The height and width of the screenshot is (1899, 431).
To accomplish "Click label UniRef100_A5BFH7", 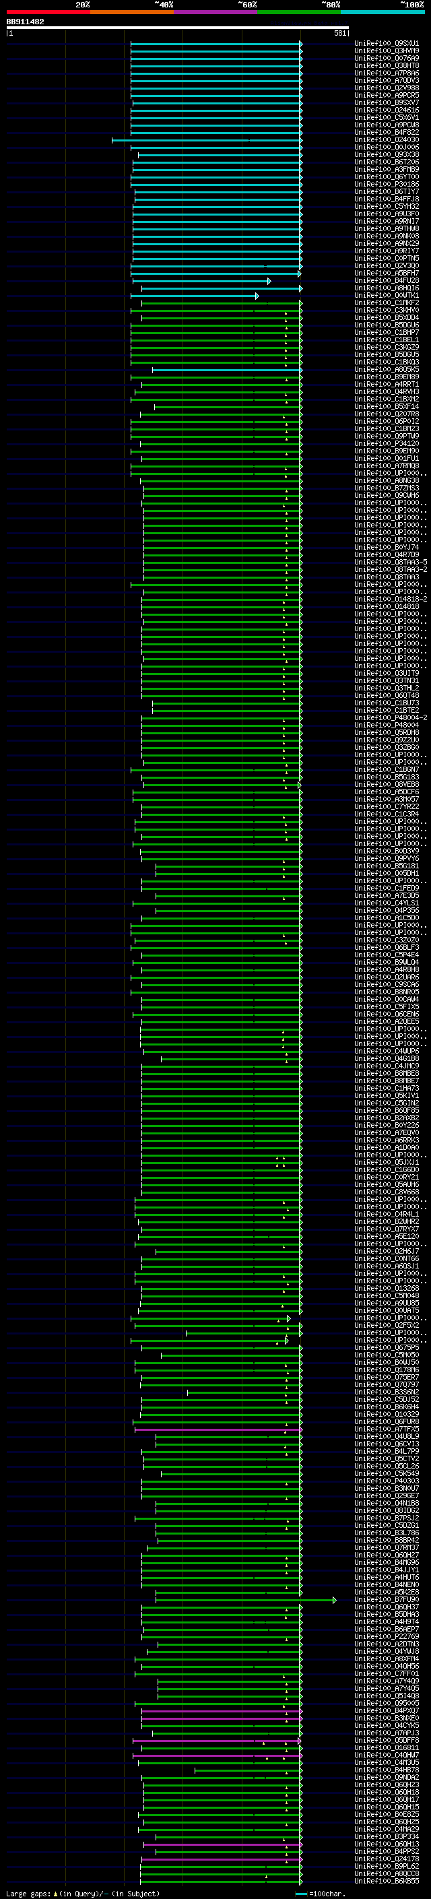I will pos(387,273).
